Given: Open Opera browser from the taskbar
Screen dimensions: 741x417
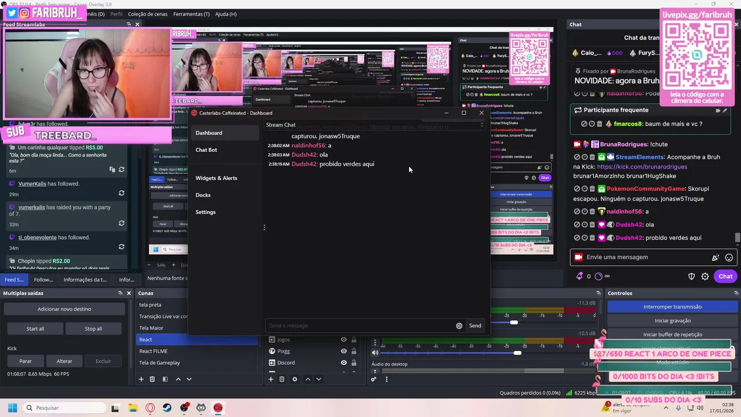Looking at the screenshot, I should 151,408.
